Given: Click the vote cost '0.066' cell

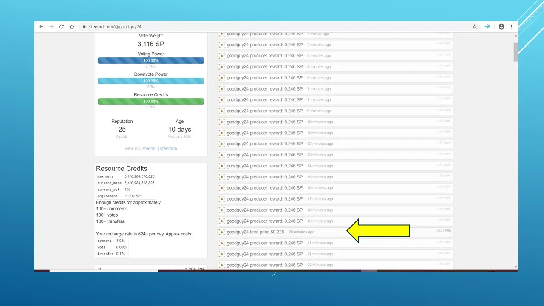Looking at the screenshot, I should coord(122,247).
